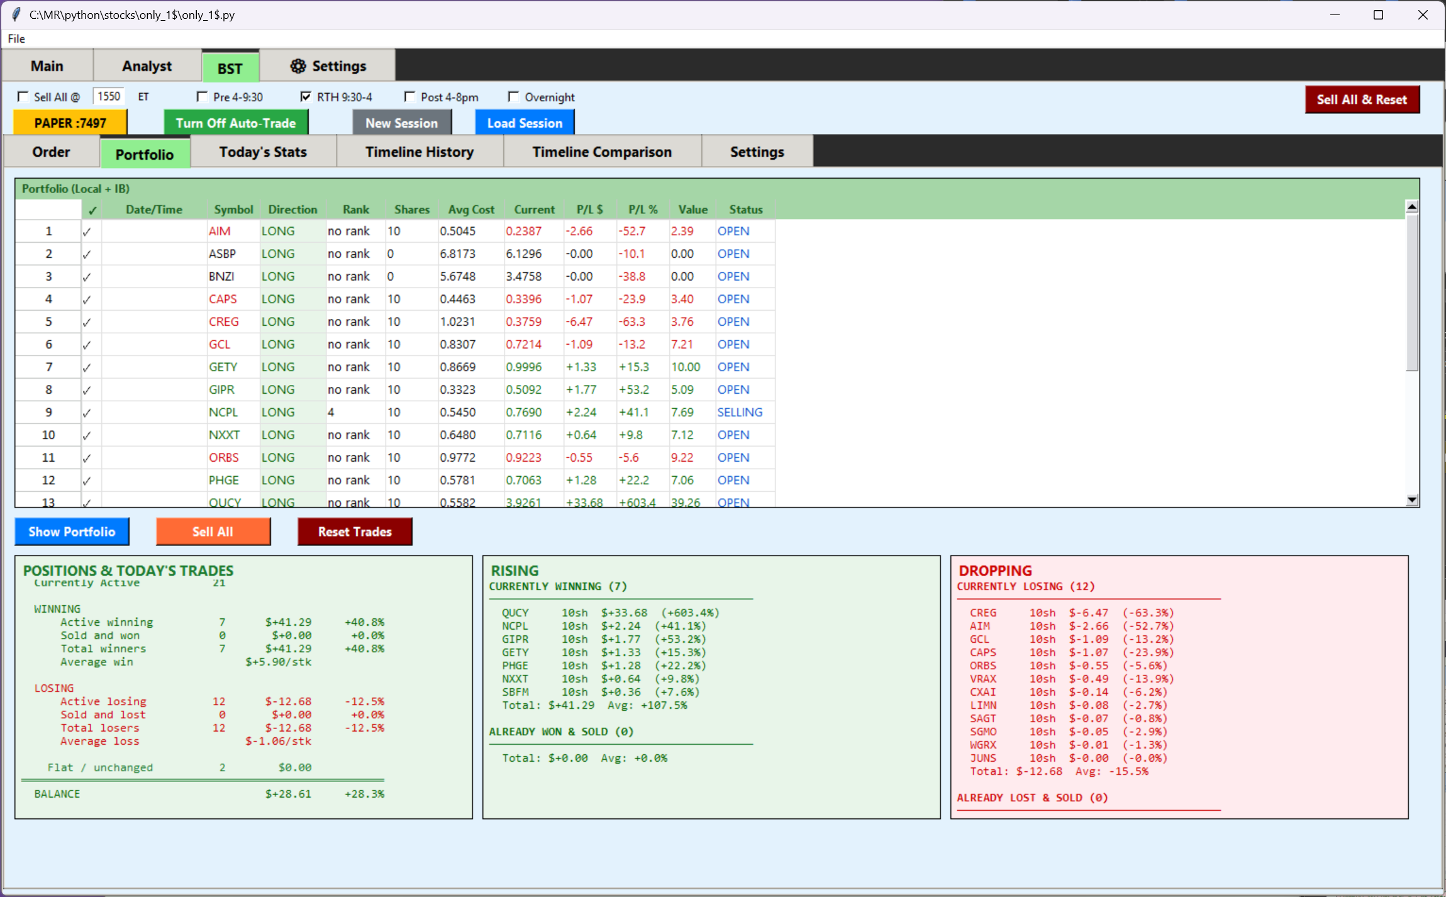Enable the Overnight checkbox
The height and width of the screenshot is (897, 1446).
point(514,97)
